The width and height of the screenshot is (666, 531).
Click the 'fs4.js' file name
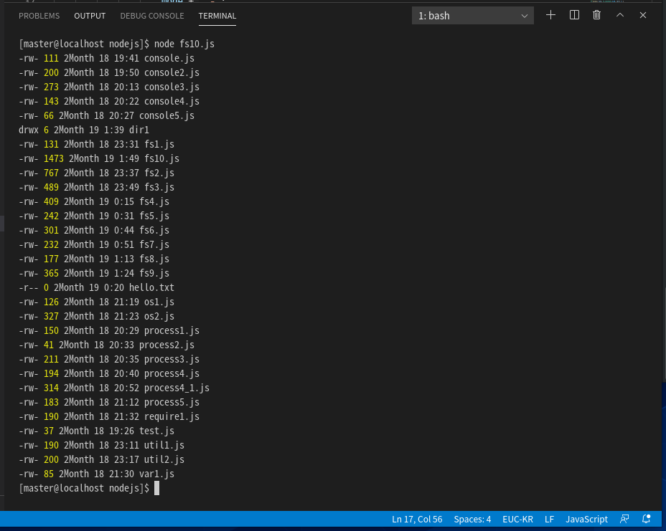pos(154,202)
